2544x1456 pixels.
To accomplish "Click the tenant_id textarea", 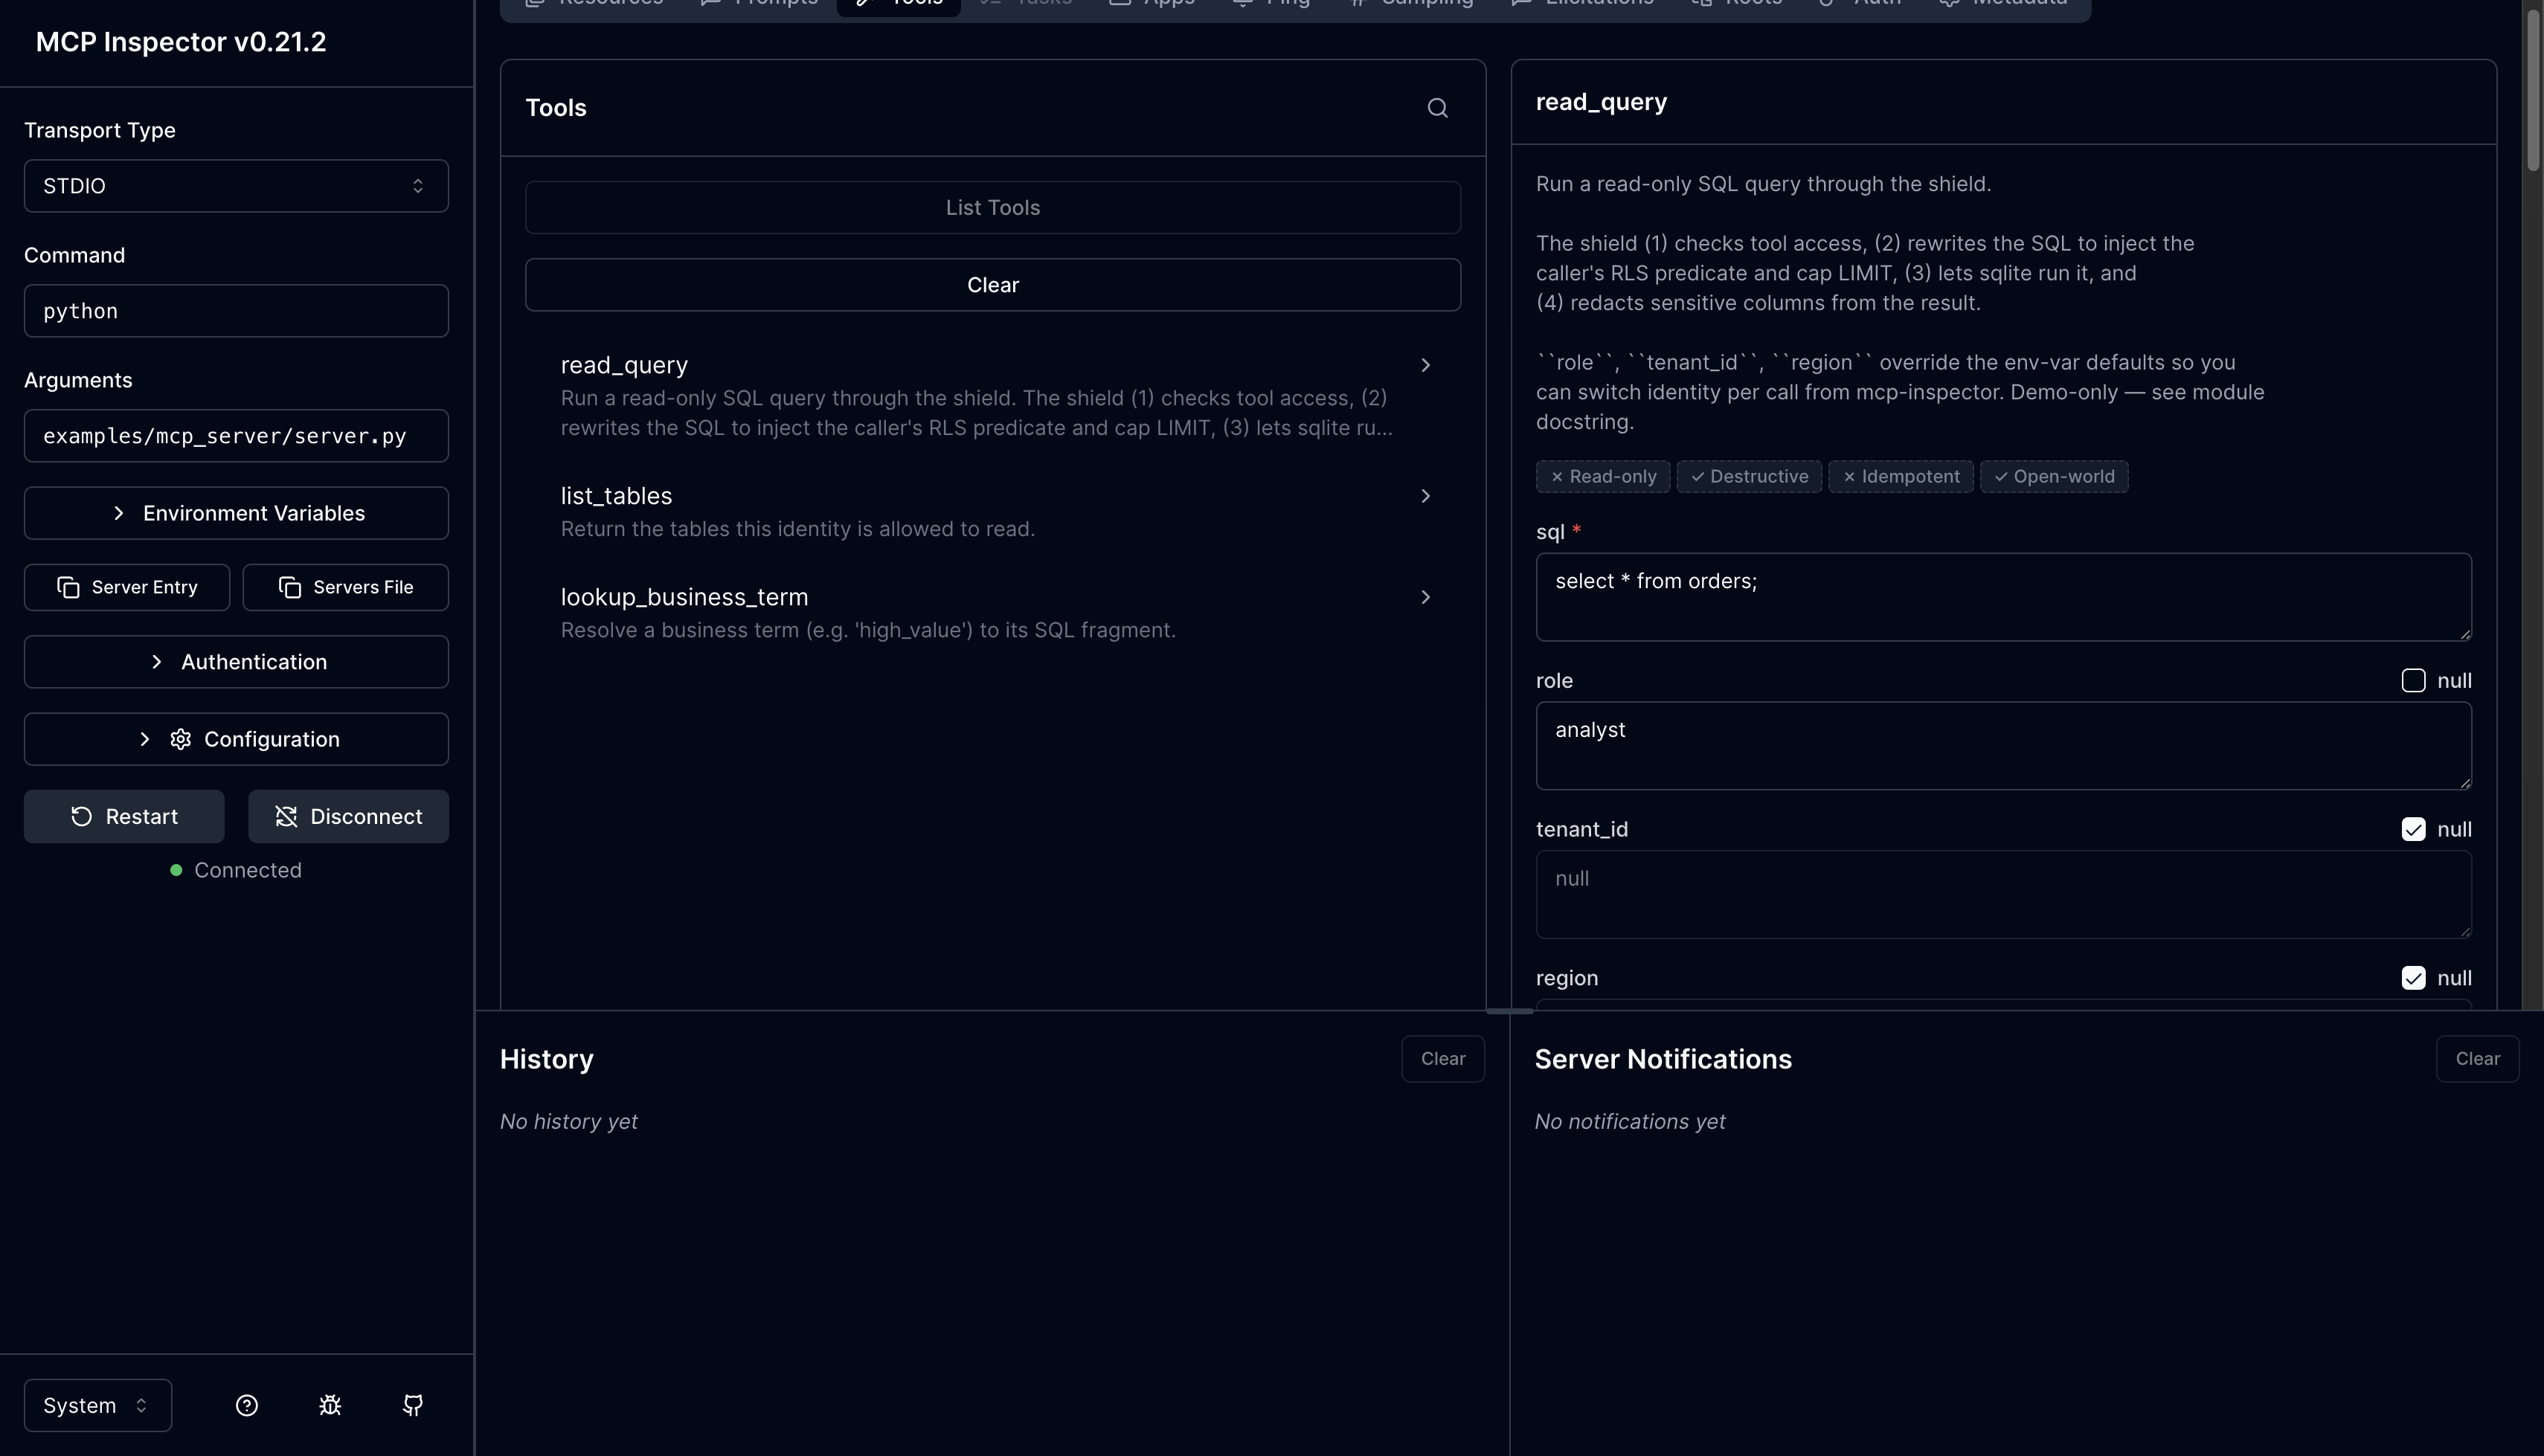I will [x=2004, y=895].
